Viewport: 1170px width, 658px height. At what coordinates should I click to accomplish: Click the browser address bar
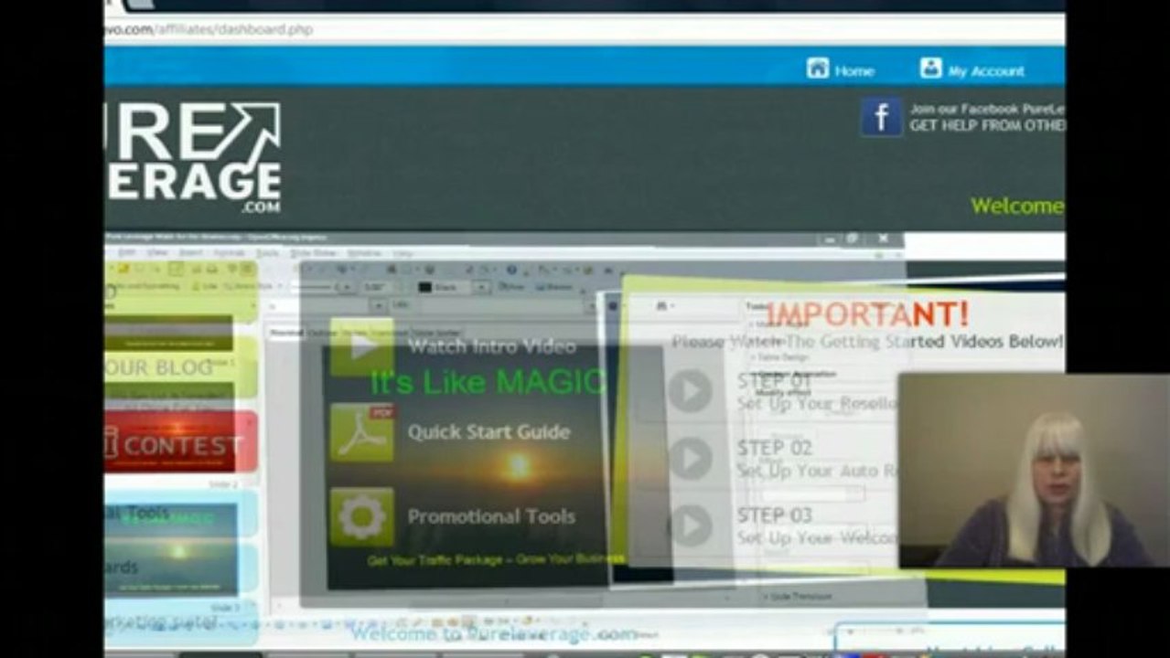(585, 29)
